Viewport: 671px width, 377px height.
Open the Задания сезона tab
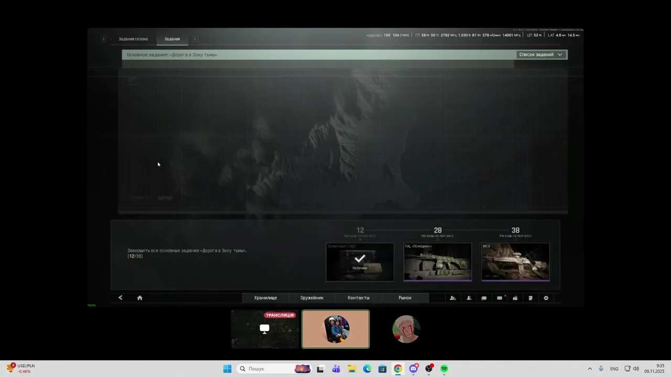point(133,39)
